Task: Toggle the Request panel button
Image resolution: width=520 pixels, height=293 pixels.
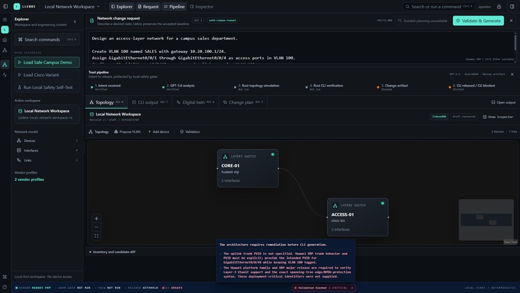Action: (x=148, y=6)
